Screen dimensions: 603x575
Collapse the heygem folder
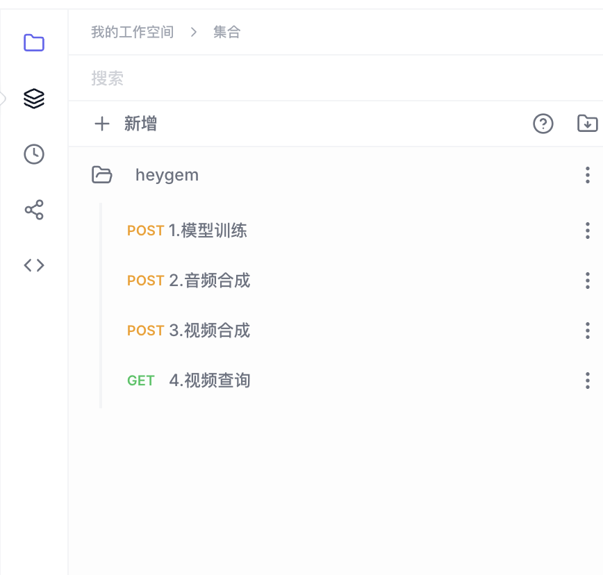(x=102, y=175)
